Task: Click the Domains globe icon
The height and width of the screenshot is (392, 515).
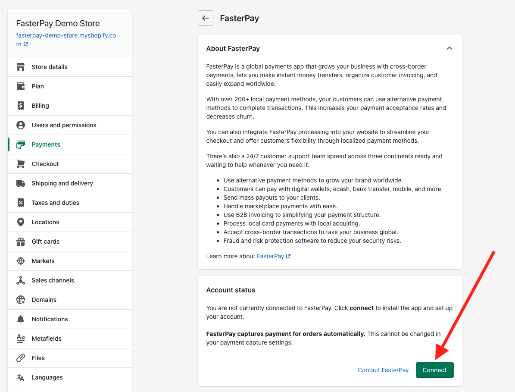Action: click(x=21, y=300)
